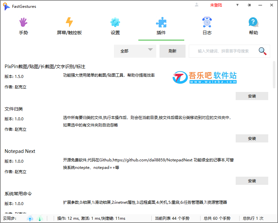
Task: Select the 文件归类 plugin title
Action: pos(14,109)
